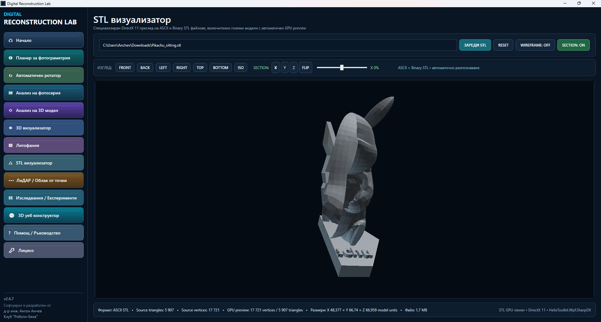Viewport: 601px width, 322px height.
Task: Switch to RIGHT view
Action: coord(182,68)
